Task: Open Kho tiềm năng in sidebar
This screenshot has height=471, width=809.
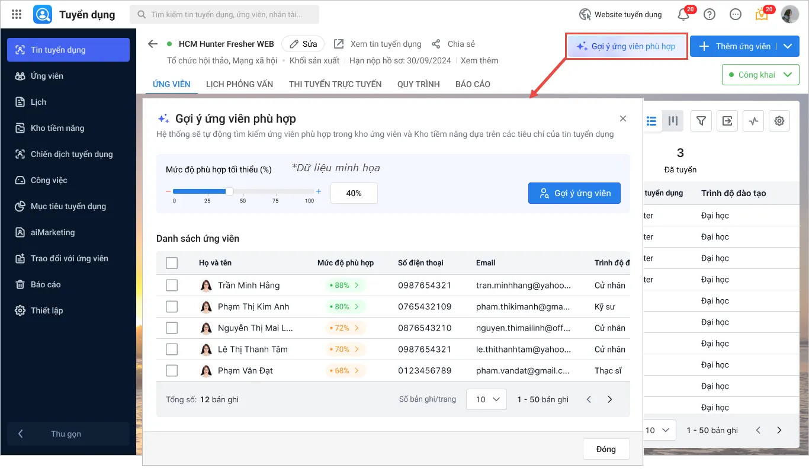Action: 57,128
